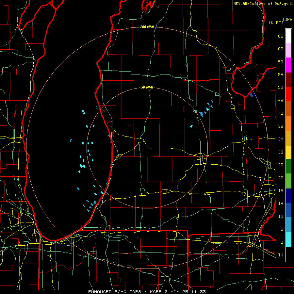Select the light green legend swatch

click(x=288, y=181)
